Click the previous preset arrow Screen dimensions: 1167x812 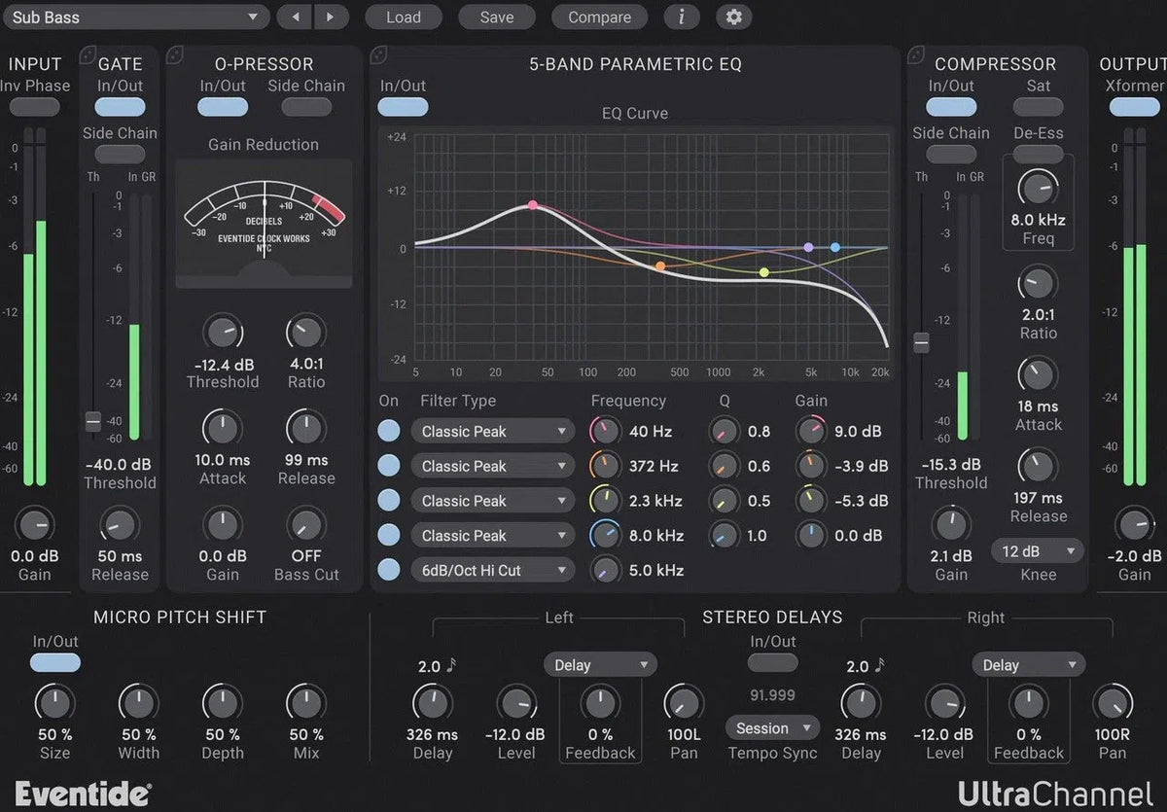(x=296, y=17)
